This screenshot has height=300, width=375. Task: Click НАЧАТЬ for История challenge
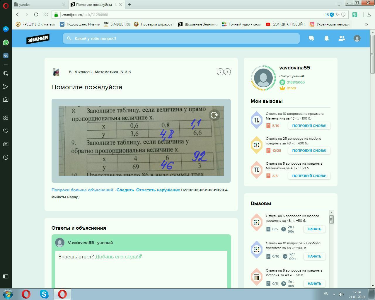point(314,284)
